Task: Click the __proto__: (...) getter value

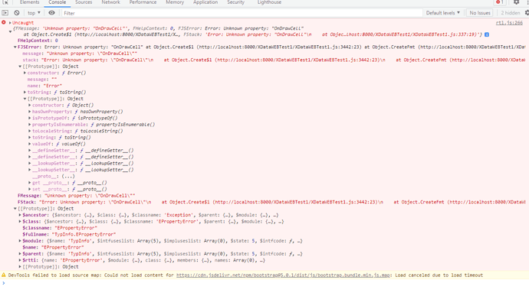Action: pos(68,176)
